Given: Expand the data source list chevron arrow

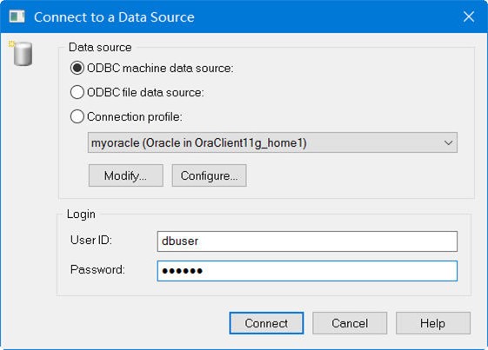Looking at the screenshot, I should (x=448, y=143).
